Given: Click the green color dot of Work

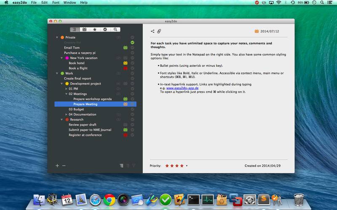Looking at the screenshot, I should pyautogui.click(x=62, y=73).
